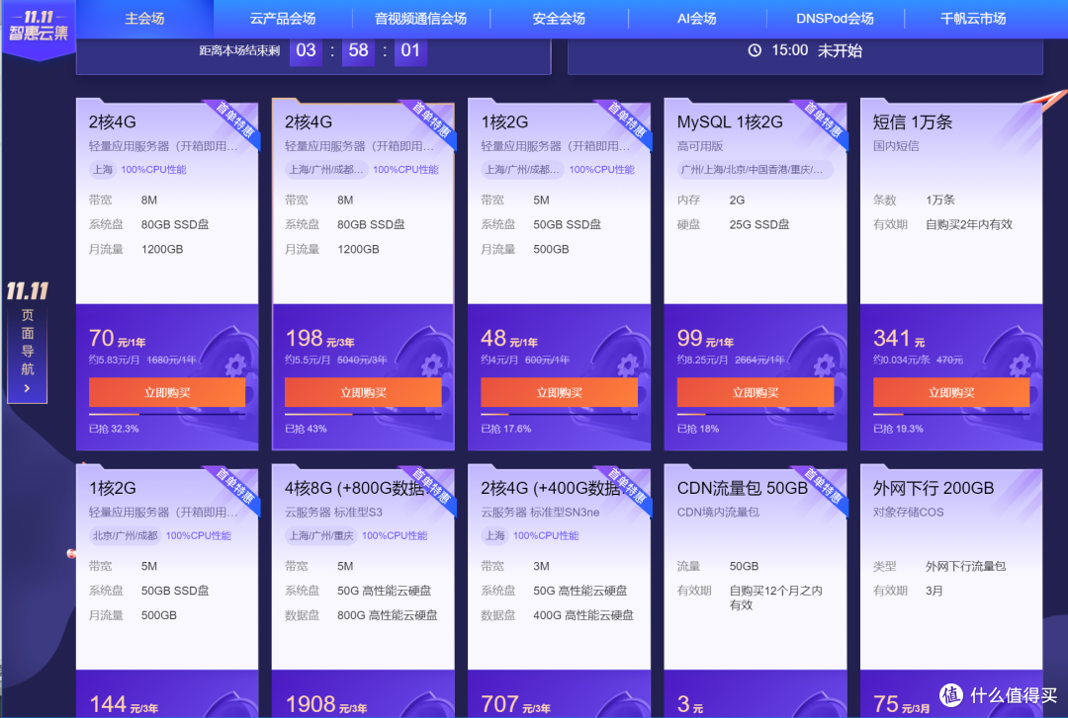
Task: Click the countdown seconds box 01
Action: click(x=410, y=50)
